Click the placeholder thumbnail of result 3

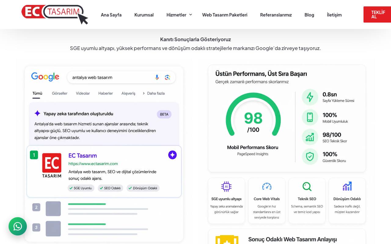[x=53, y=228]
